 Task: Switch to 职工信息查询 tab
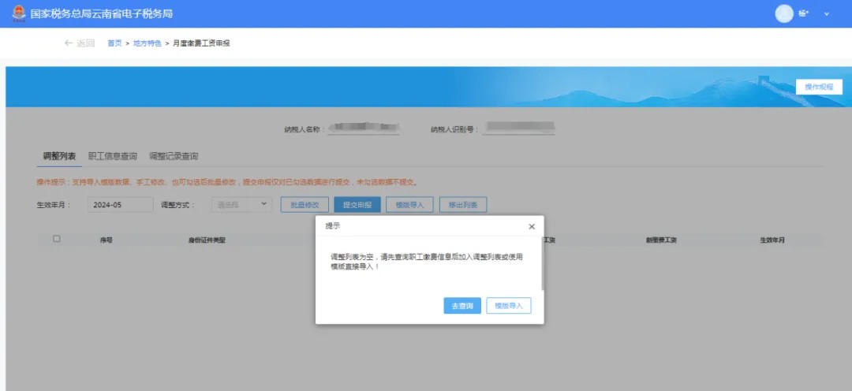click(x=112, y=156)
